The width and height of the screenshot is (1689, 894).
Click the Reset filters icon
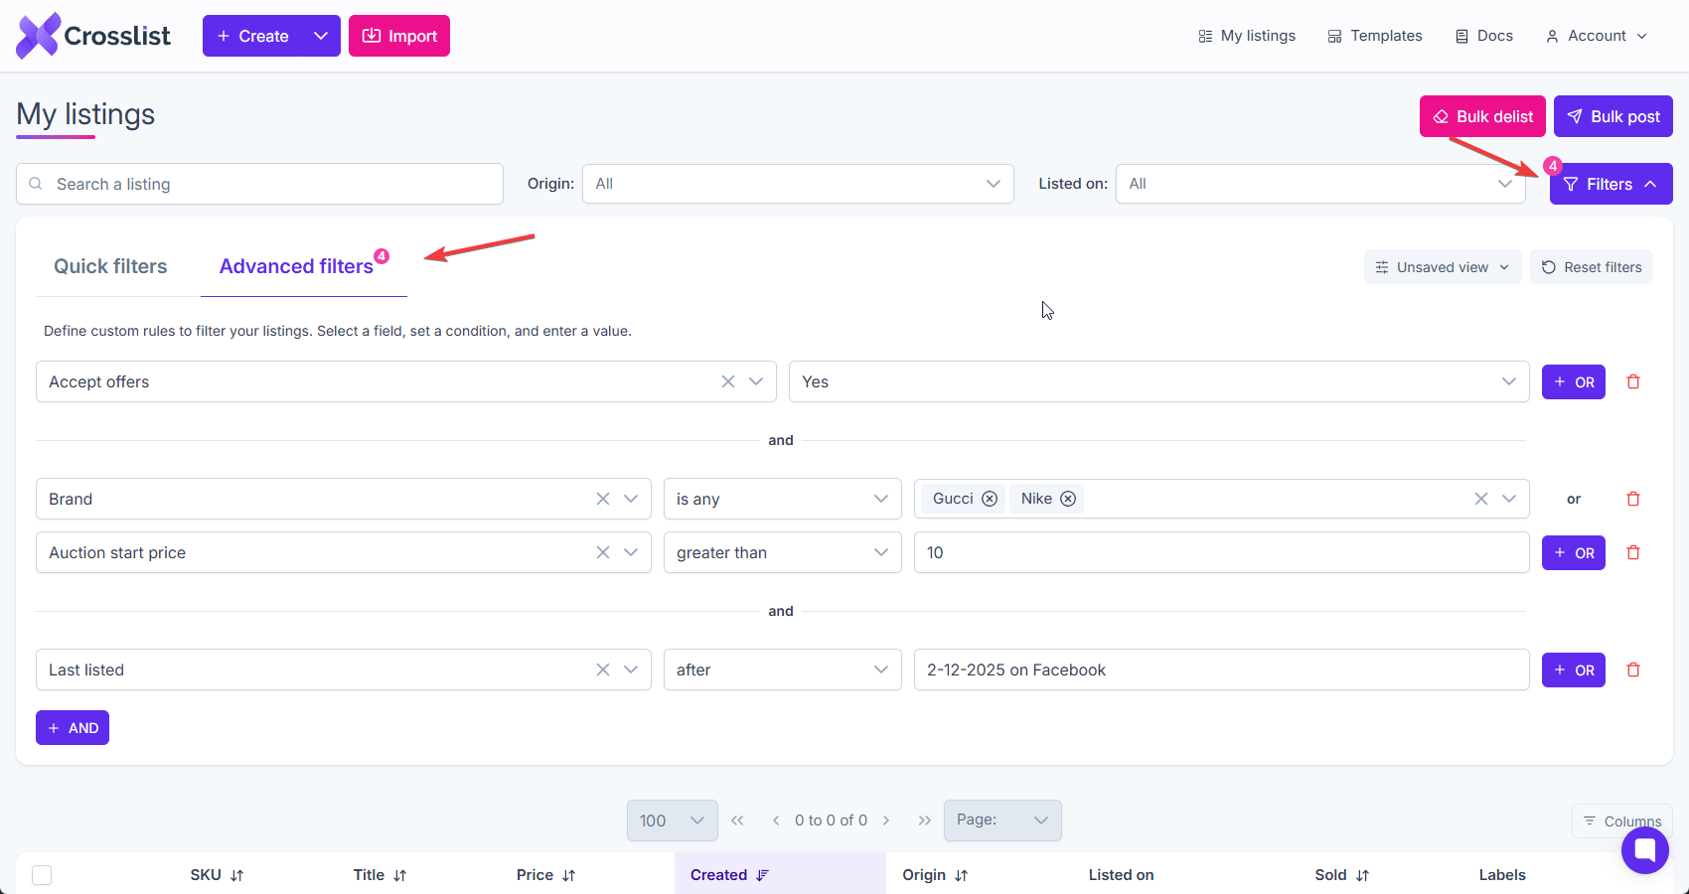pyautogui.click(x=1548, y=266)
